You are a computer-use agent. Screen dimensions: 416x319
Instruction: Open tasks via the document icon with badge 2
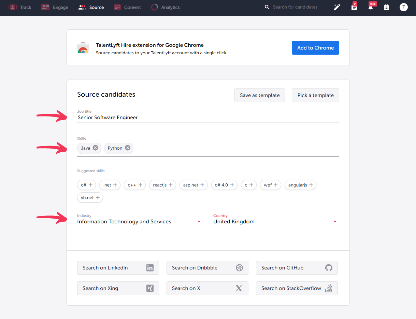coord(354,7)
